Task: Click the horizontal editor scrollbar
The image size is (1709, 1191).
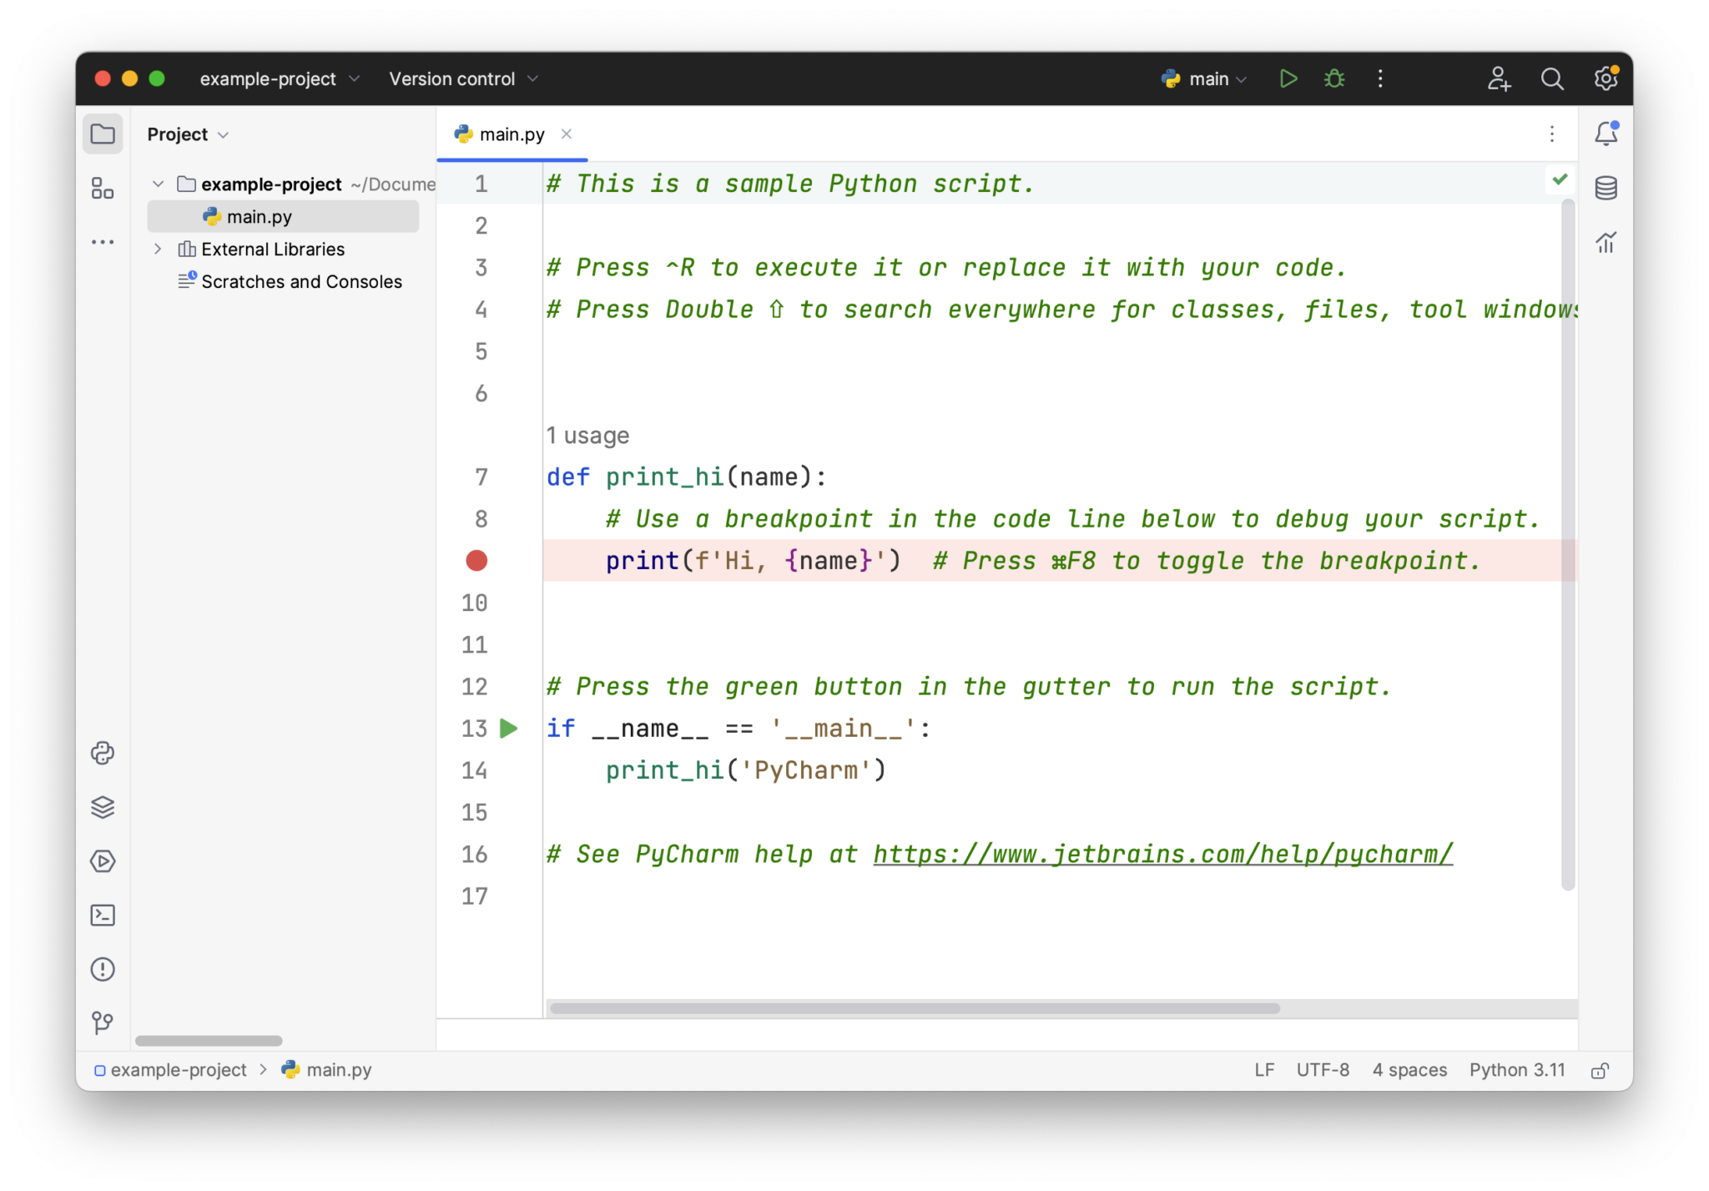Action: tap(914, 1008)
